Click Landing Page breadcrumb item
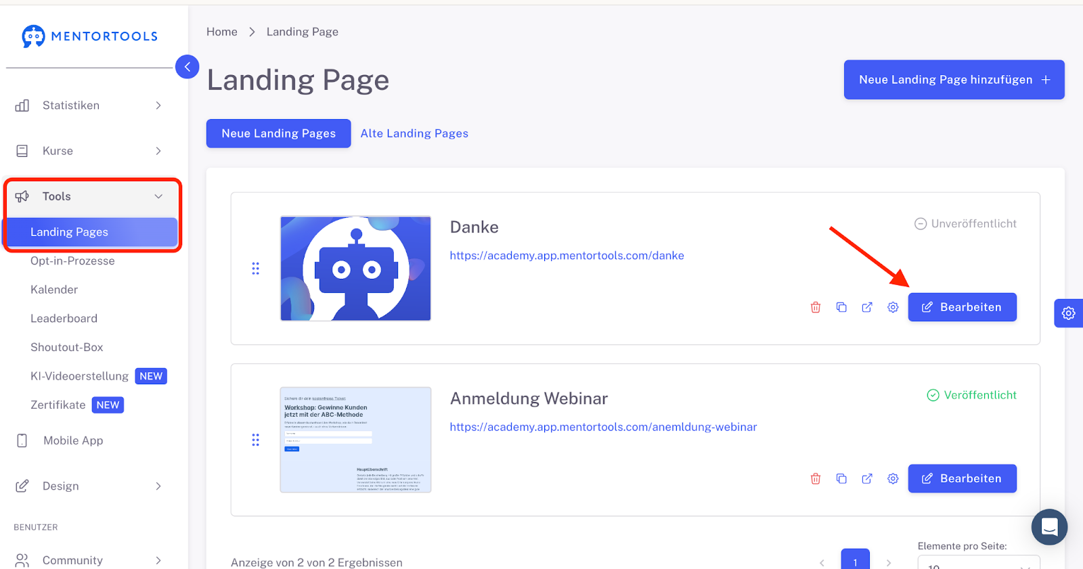 tap(303, 32)
